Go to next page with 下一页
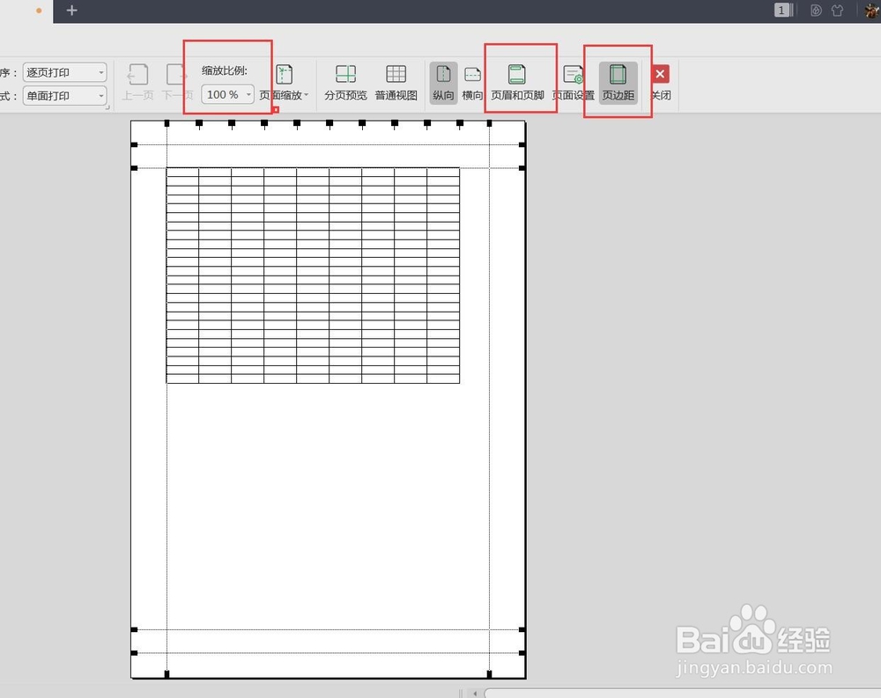Viewport: 881px width, 698px height. (x=176, y=83)
